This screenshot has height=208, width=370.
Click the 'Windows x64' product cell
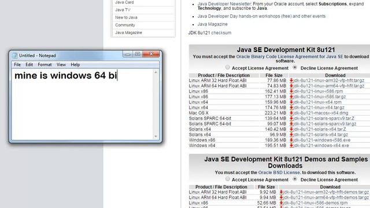point(202,146)
